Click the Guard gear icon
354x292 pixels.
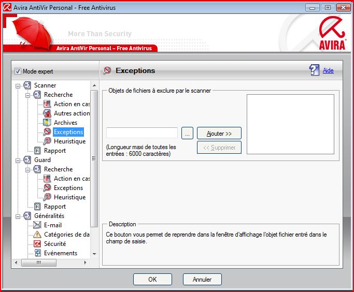click(27, 160)
